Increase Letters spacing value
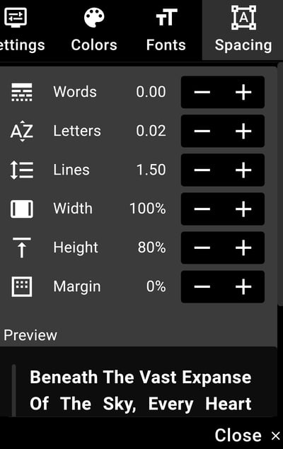 (243, 131)
